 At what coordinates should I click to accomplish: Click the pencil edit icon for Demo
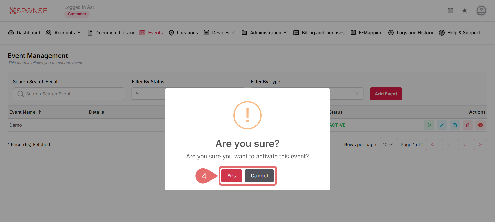click(442, 125)
